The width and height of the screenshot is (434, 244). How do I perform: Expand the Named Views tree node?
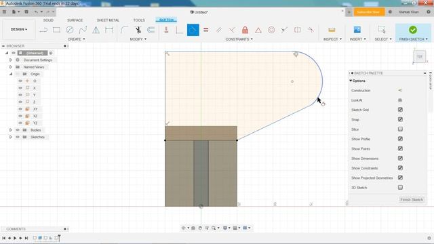pyautogui.click(x=11, y=67)
